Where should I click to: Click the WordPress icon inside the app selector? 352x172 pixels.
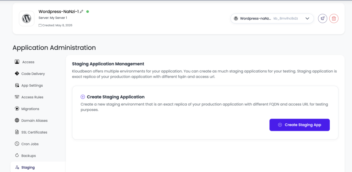(x=236, y=19)
